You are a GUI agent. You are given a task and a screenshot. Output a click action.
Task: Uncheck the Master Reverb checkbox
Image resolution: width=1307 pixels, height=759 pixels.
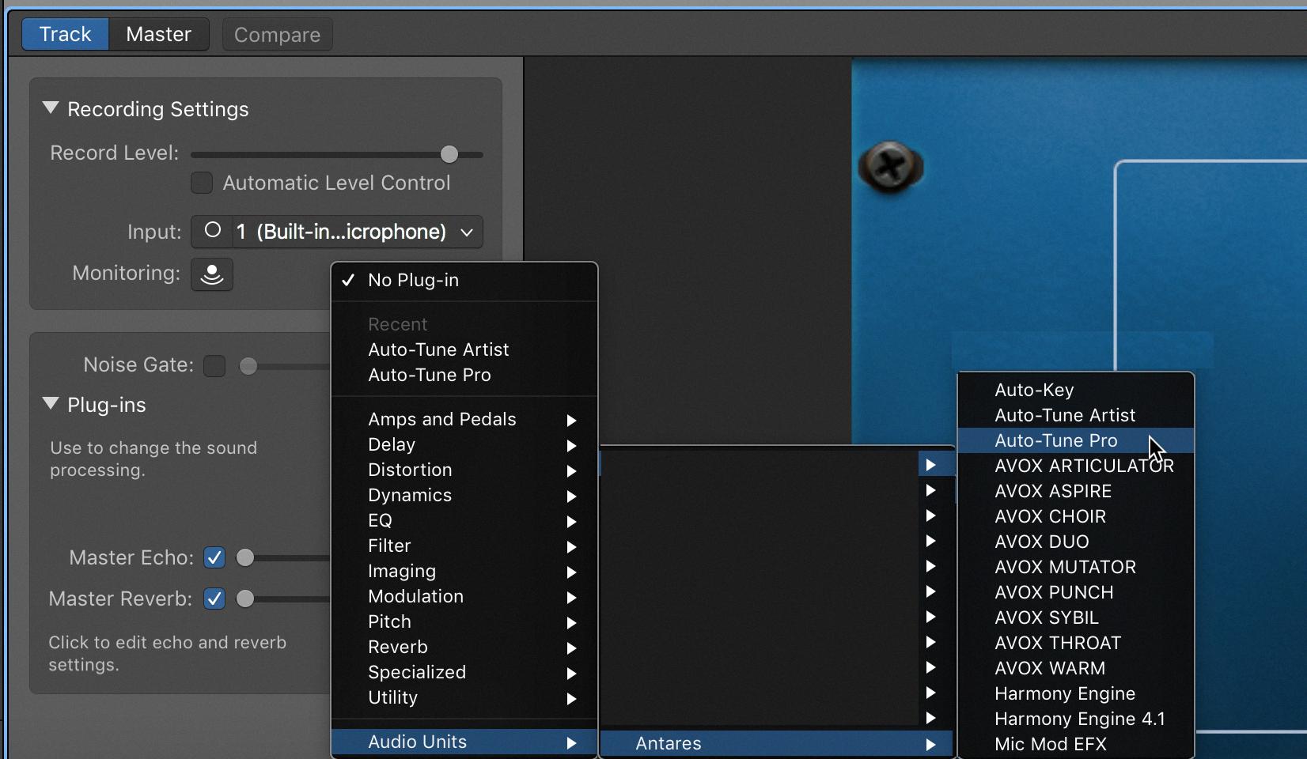(214, 599)
